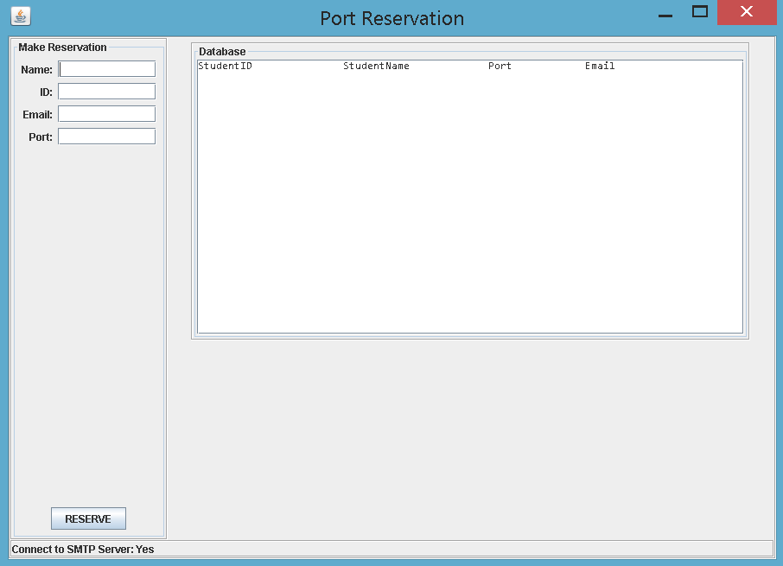Click the Java icon in title bar

(x=21, y=16)
